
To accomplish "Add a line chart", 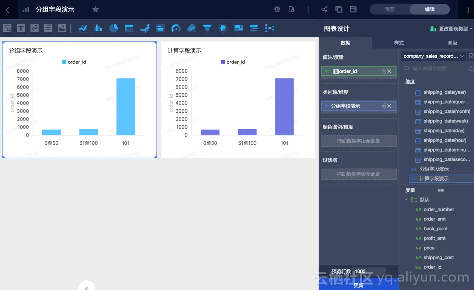I will click(83, 28).
